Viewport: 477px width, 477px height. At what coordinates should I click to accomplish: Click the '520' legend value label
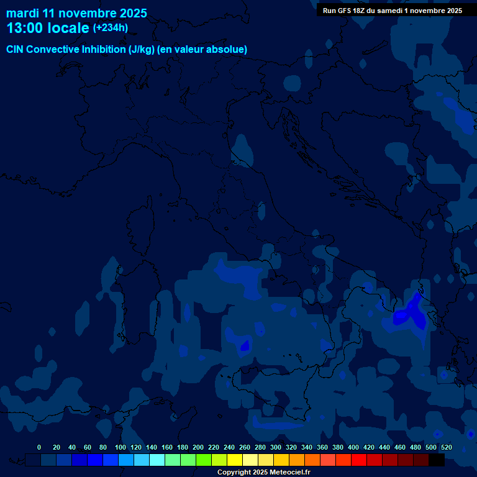446,447
